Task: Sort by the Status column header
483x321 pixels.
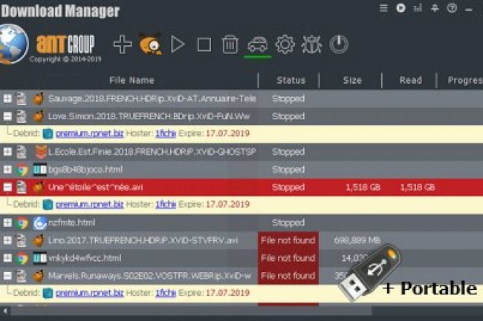Action: point(291,80)
